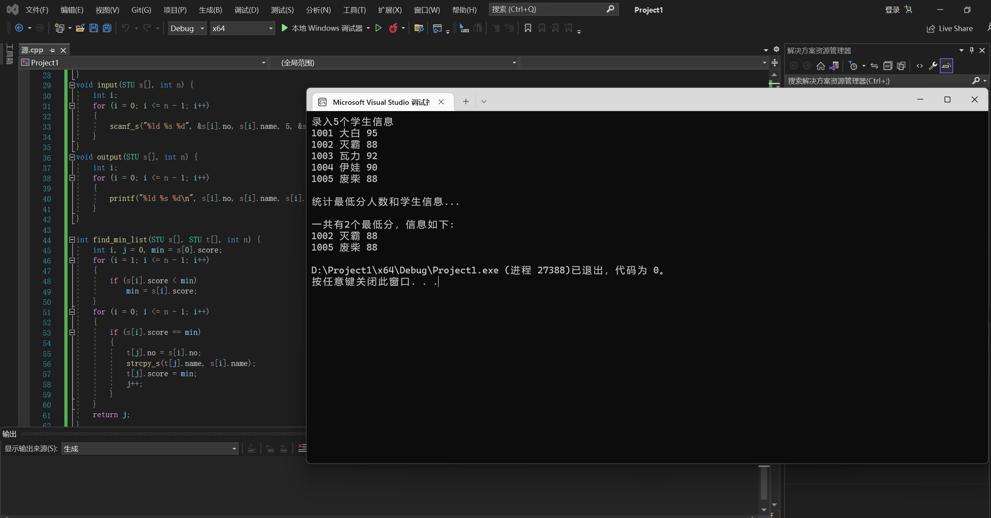This screenshot has width=991, height=518.
Task: Open Properties with the wrench icon
Action: pyautogui.click(x=933, y=66)
